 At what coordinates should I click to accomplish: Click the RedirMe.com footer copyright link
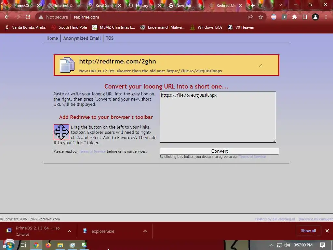click(x=49, y=219)
